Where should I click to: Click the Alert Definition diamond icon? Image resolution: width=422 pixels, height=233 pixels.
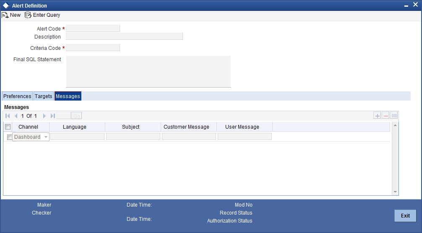[6, 5]
